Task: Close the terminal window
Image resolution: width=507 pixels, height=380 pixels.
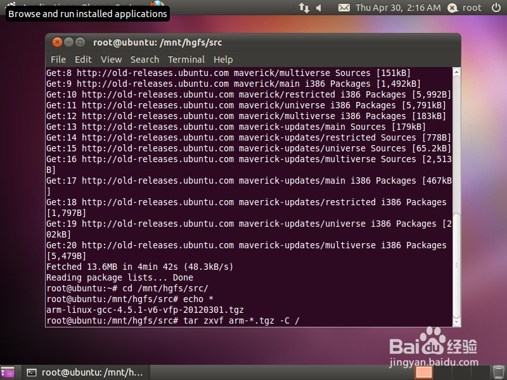Action: (x=57, y=42)
